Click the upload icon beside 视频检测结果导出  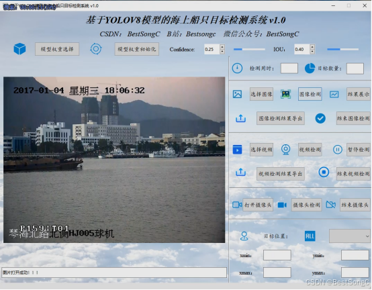(240, 172)
